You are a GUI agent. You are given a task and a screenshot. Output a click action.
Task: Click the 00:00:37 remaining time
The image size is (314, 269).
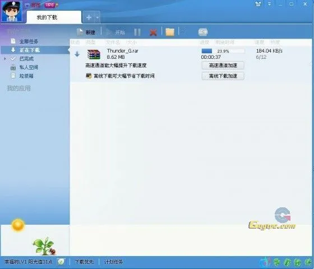tap(211, 57)
